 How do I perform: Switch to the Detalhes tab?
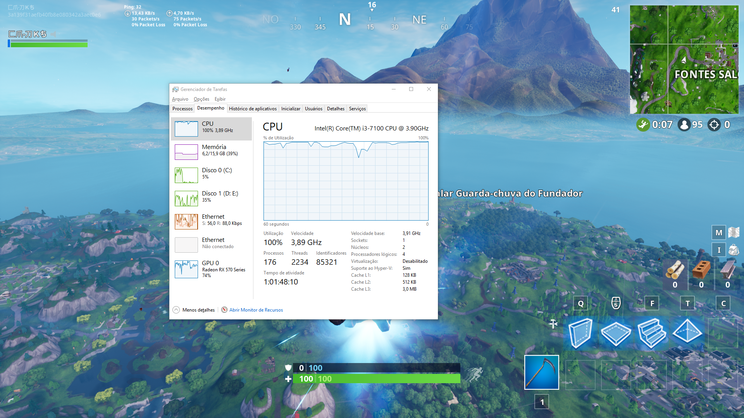336,109
